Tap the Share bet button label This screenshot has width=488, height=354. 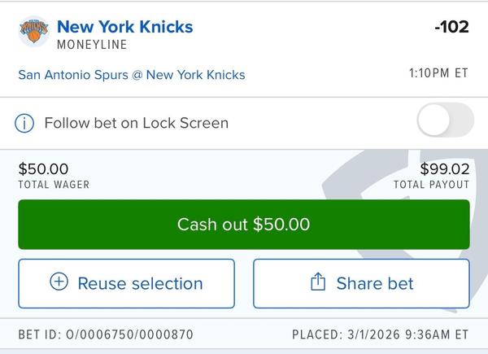[x=374, y=283]
